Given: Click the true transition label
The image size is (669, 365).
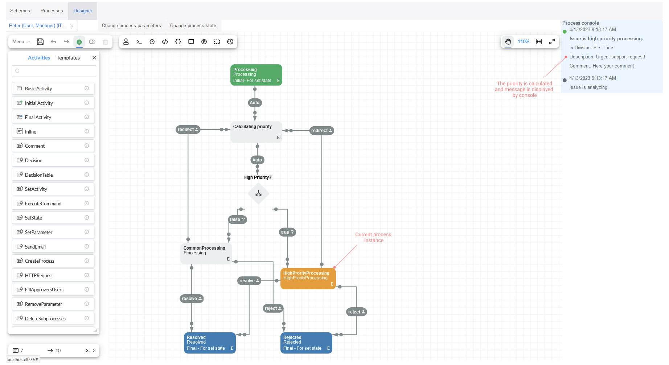Looking at the screenshot, I should pyautogui.click(x=287, y=232).
